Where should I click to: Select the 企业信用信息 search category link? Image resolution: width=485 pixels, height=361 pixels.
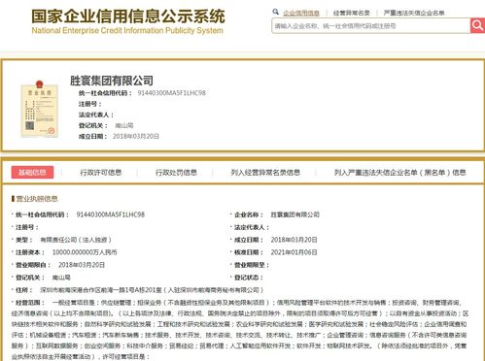point(301,13)
